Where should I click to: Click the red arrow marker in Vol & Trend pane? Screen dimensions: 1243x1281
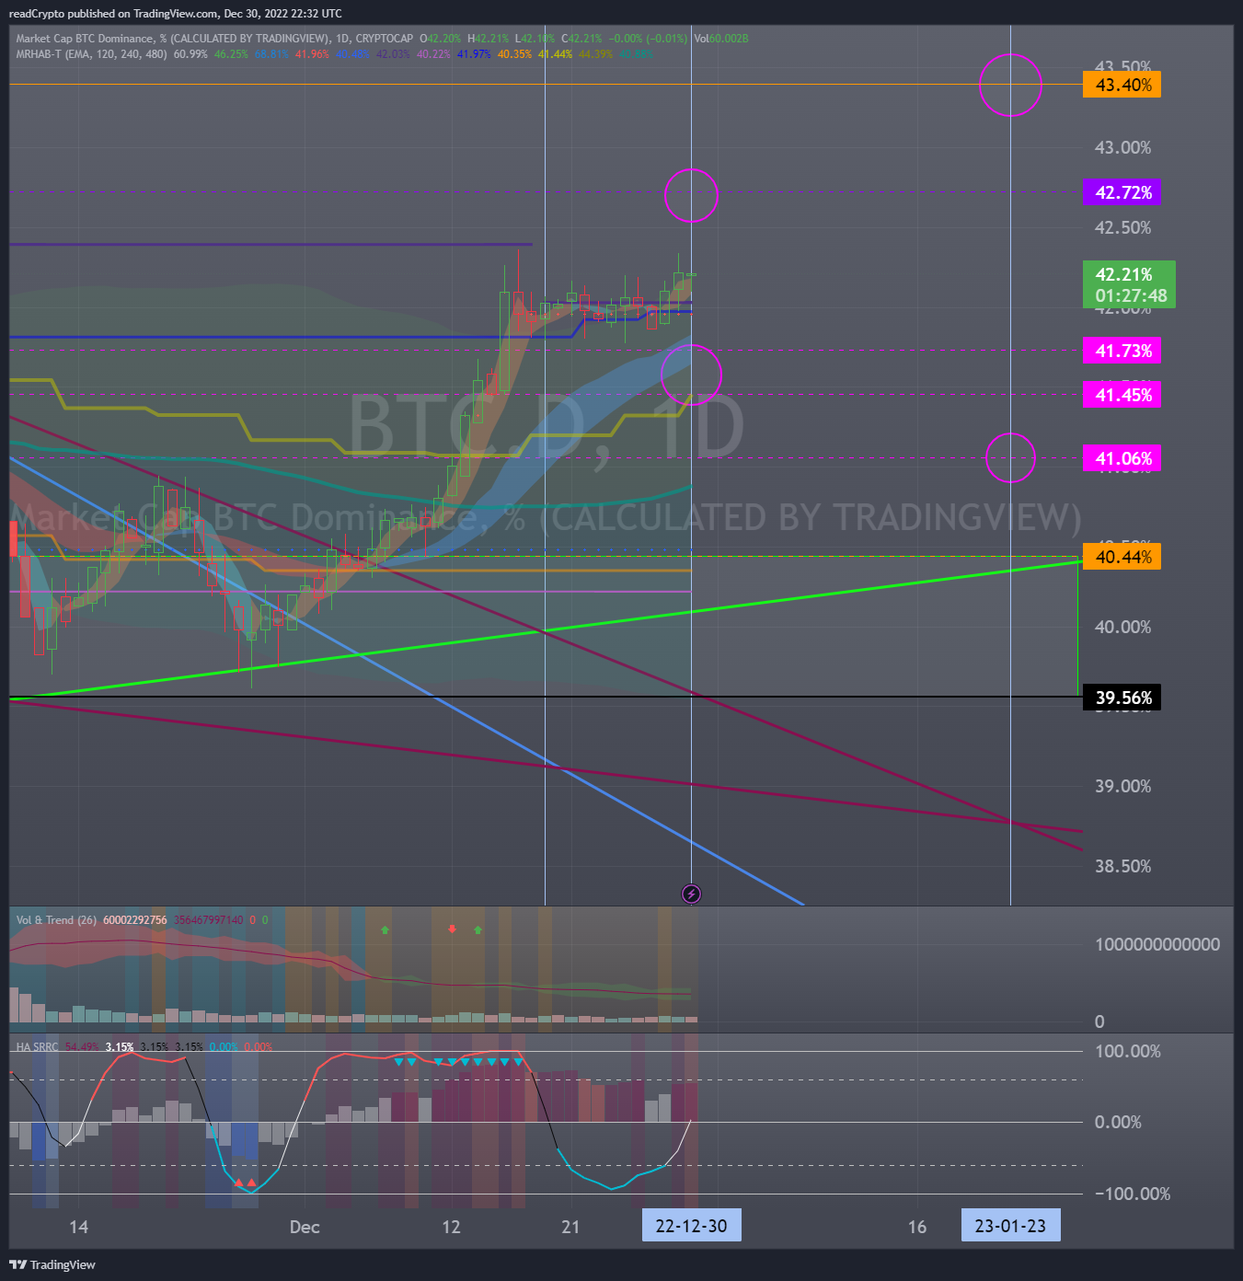click(452, 929)
